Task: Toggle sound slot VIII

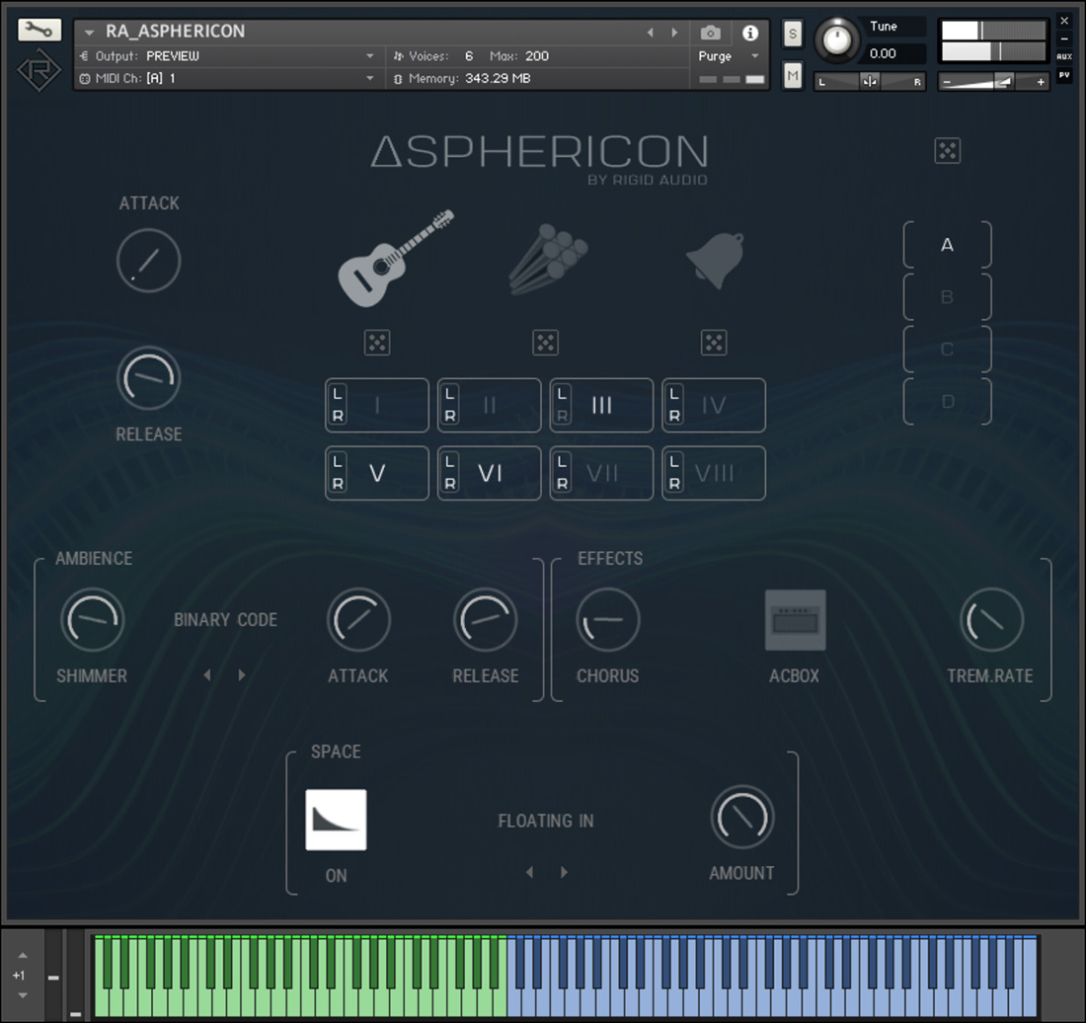Action: tap(714, 473)
